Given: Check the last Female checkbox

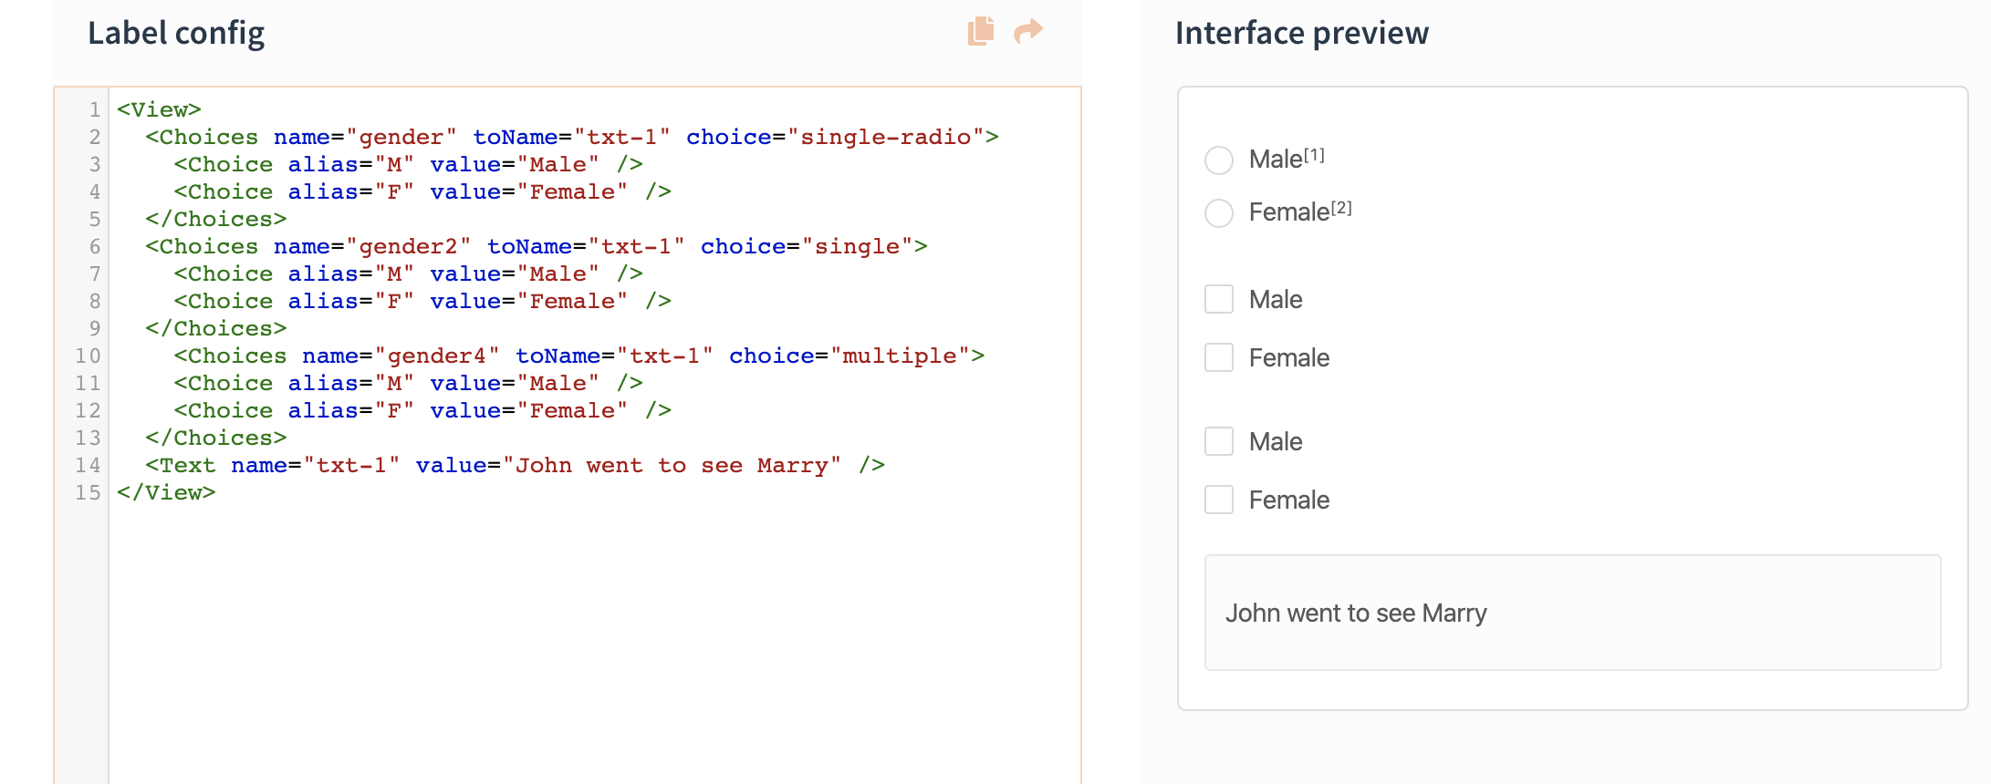Looking at the screenshot, I should point(1219,500).
